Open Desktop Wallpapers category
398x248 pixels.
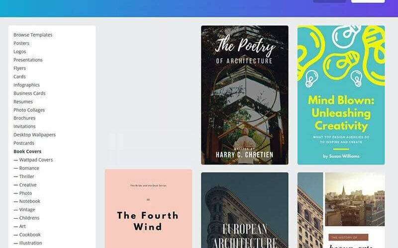pyautogui.click(x=34, y=135)
